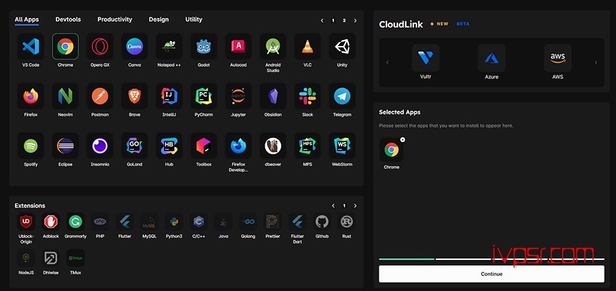
Task: Select the Godot engine icon
Action: (204, 47)
